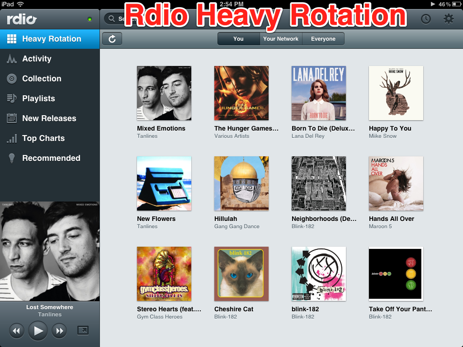The image size is (463, 347).
Task: Open Top Charts from the sidebar
Action: pyautogui.click(x=50, y=138)
